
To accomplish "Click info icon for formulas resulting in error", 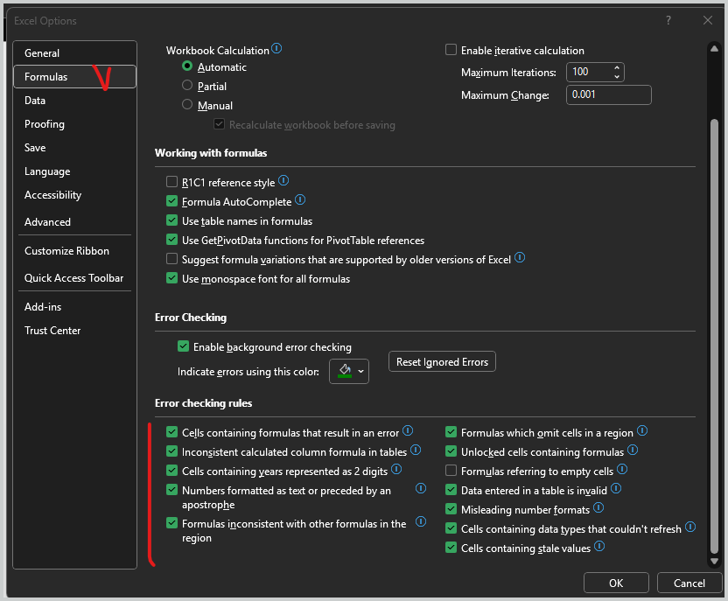I will point(408,430).
